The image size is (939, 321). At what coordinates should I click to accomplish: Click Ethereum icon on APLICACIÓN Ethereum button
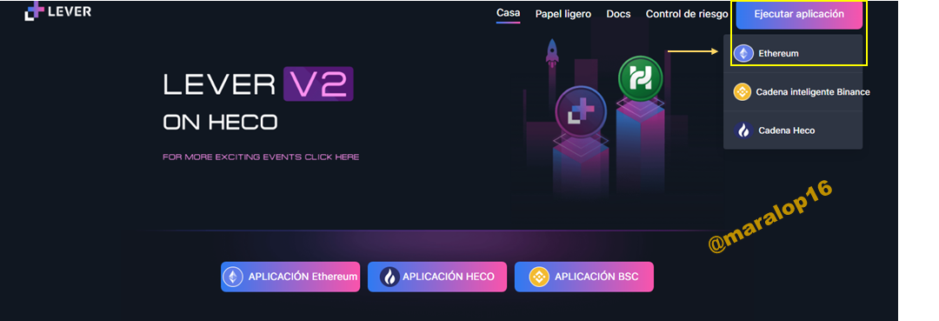233,277
